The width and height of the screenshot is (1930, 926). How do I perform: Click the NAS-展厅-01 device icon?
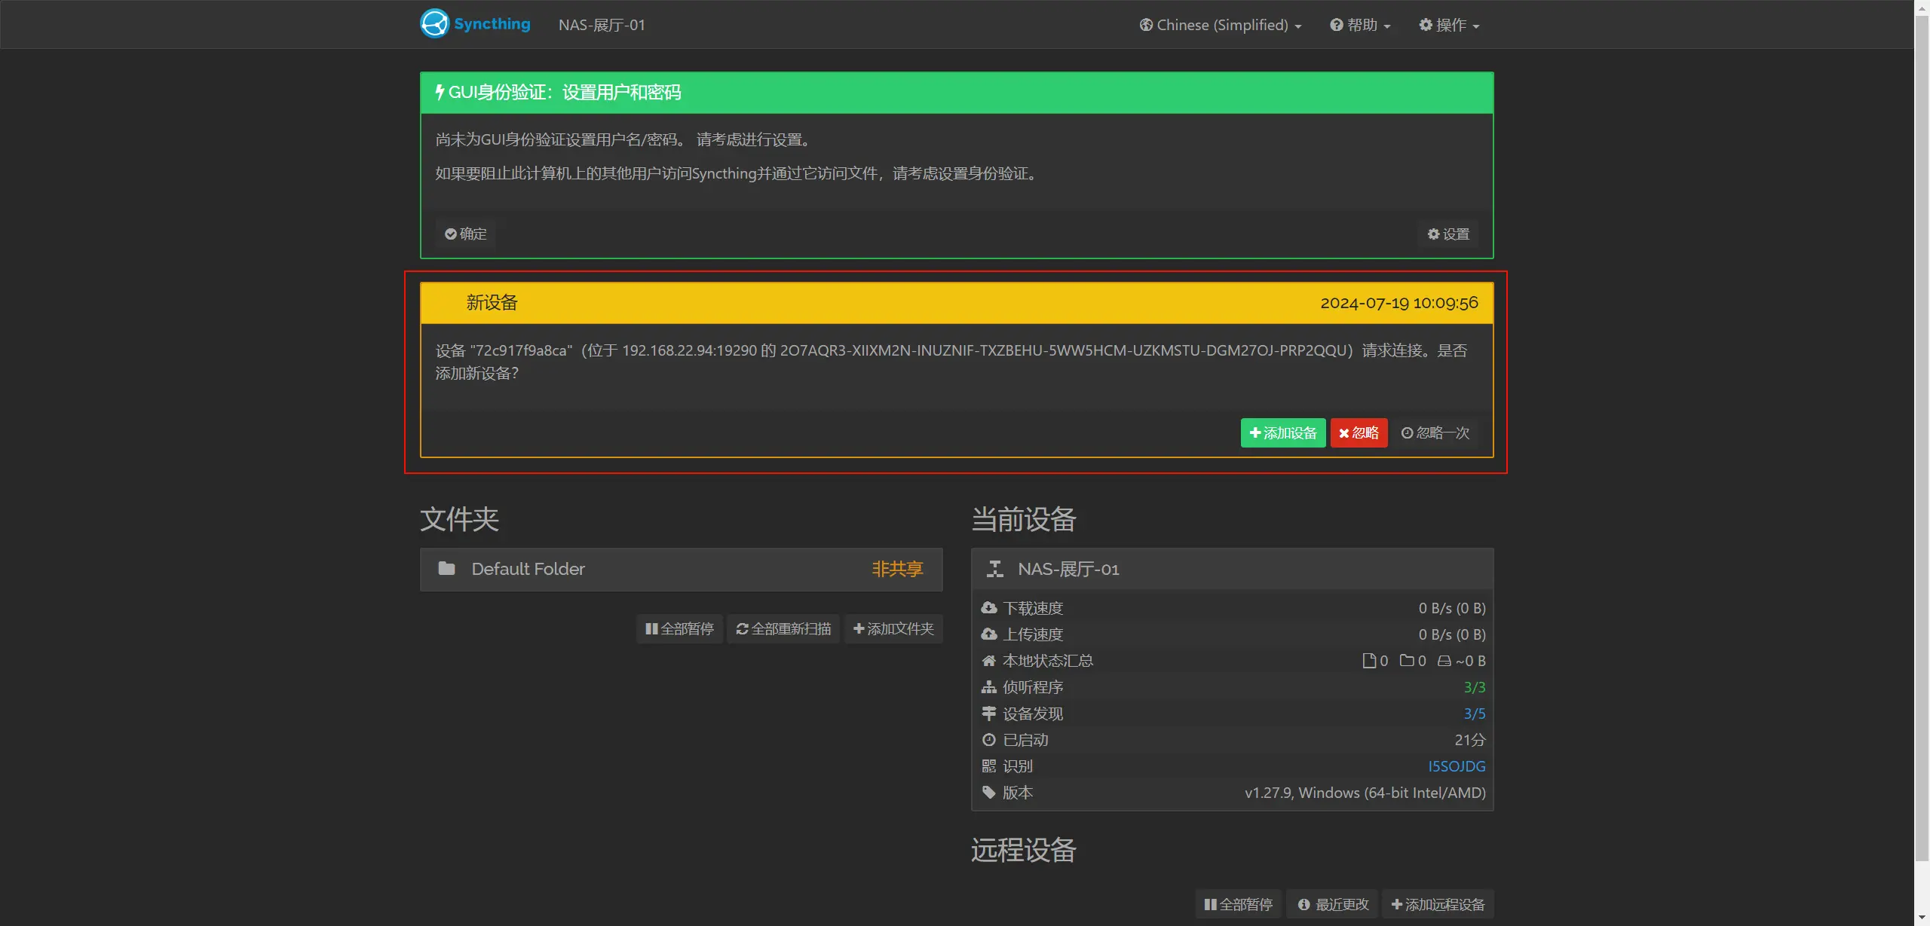[995, 569]
